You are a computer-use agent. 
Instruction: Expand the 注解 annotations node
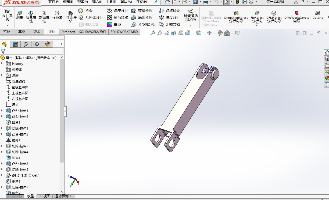click(2, 75)
